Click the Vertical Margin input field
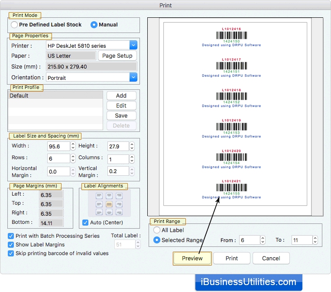 click(x=118, y=171)
